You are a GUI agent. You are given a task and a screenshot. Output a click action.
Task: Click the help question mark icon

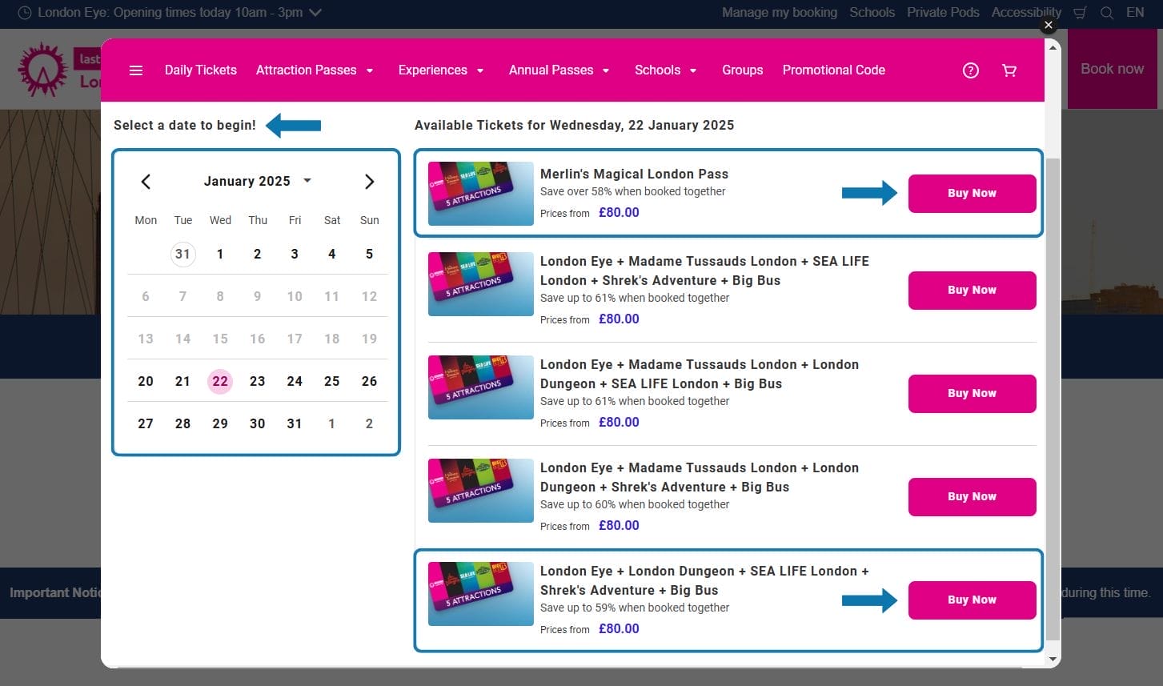point(970,70)
